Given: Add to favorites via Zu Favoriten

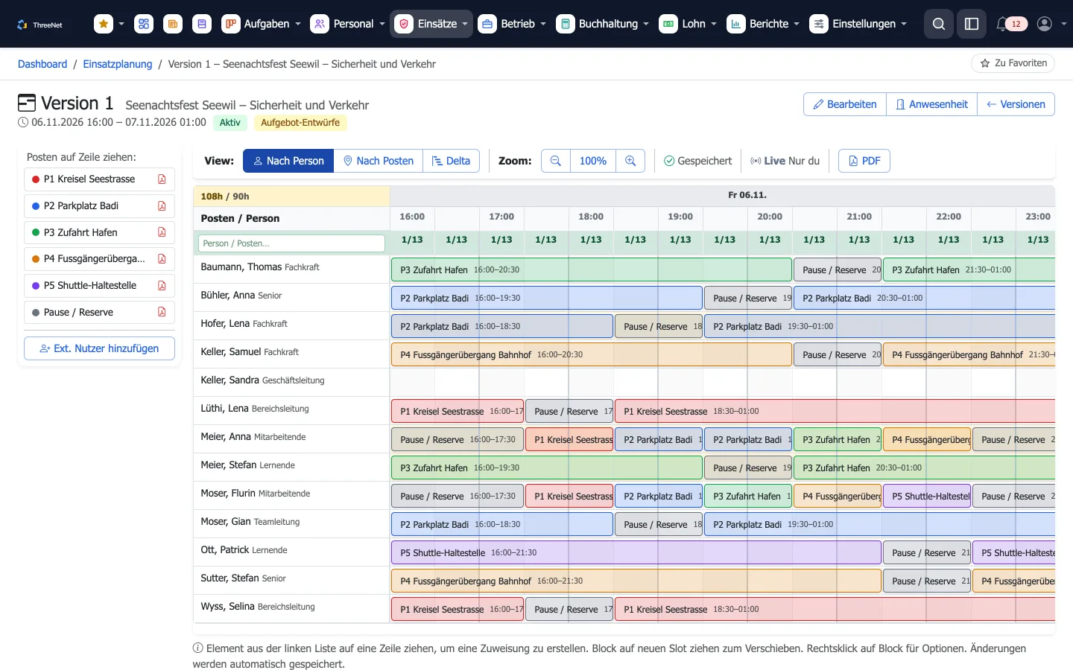Looking at the screenshot, I should 1013,63.
